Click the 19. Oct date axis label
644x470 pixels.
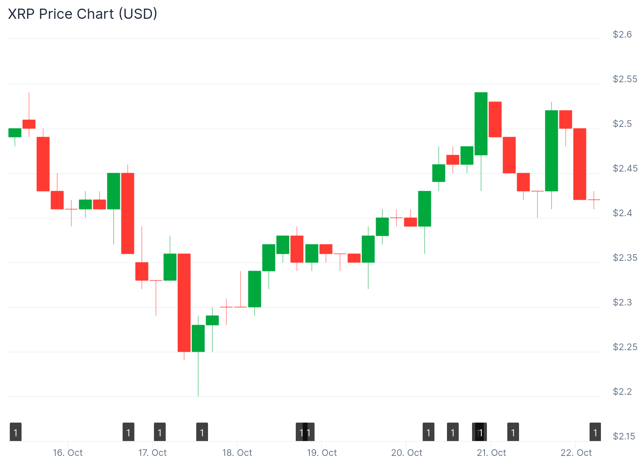(x=322, y=453)
